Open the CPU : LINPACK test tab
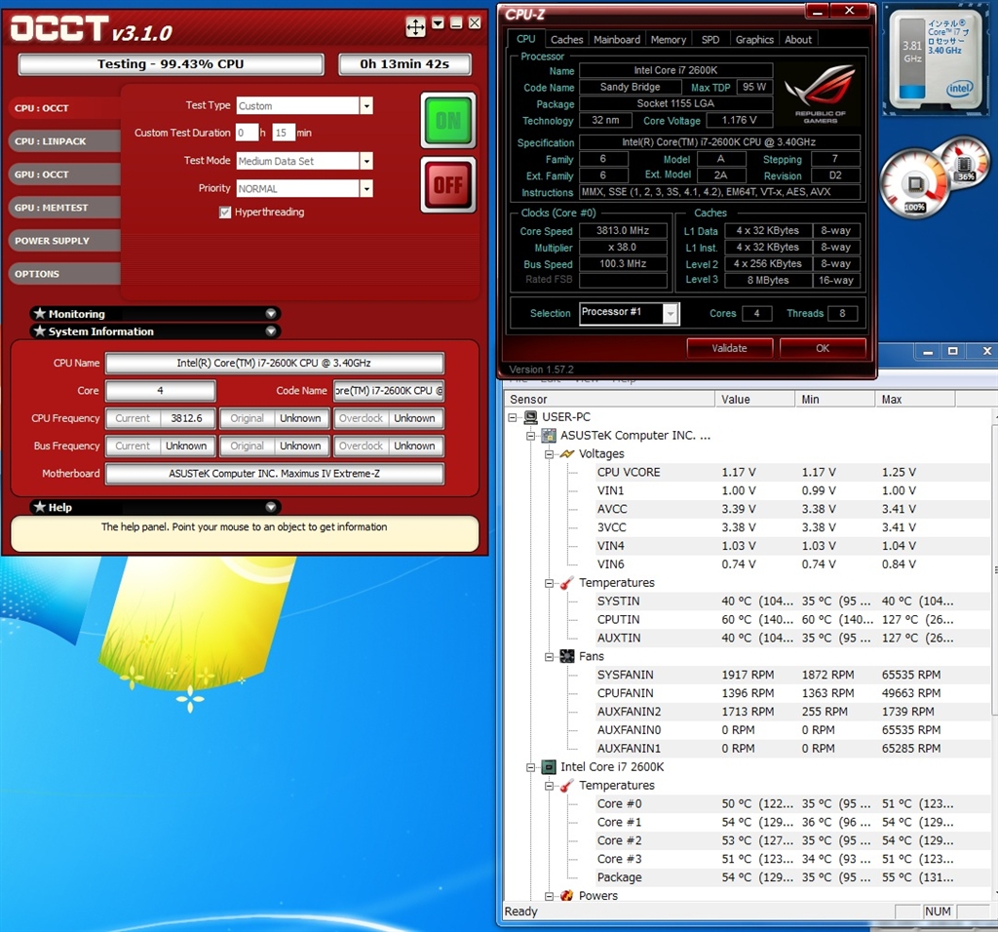The width and height of the screenshot is (998, 932). click(x=63, y=141)
